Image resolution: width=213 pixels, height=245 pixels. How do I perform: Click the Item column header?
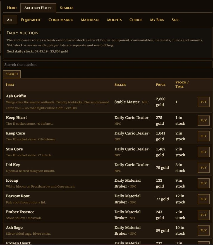pyautogui.click(x=10, y=85)
